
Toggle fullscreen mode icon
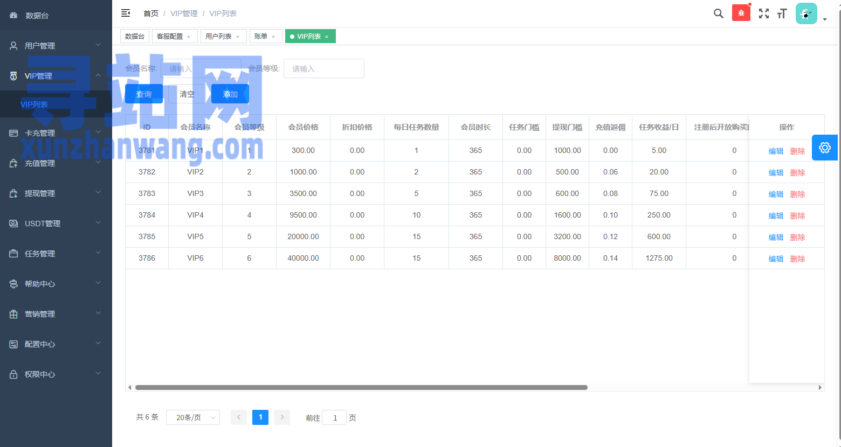click(764, 13)
